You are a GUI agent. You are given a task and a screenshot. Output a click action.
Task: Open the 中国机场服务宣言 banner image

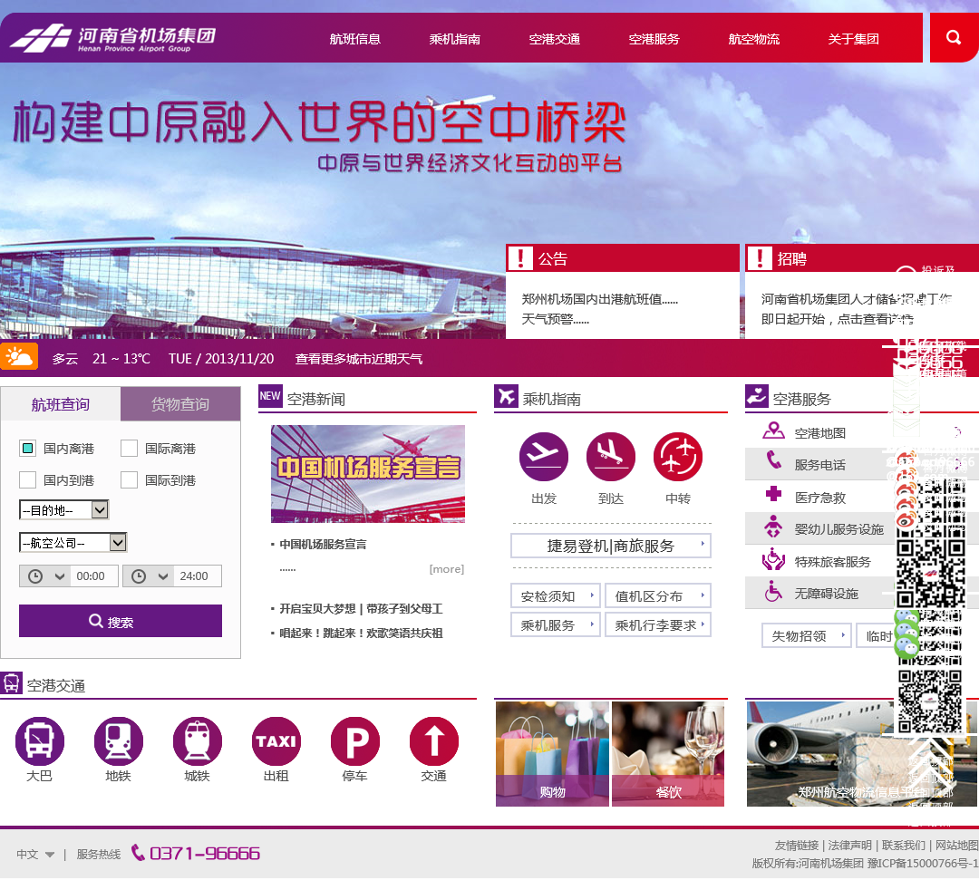pyautogui.click(x=368, y=474)
